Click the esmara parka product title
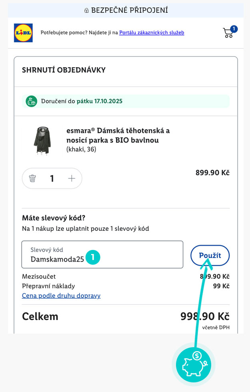Viewport: 250px width, 392px height. click(118, 135)
